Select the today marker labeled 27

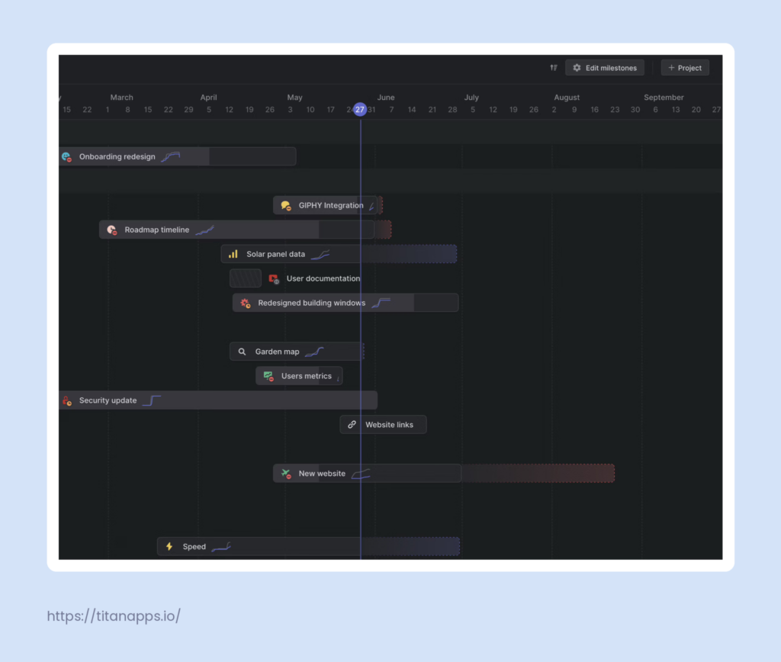(x=360, y=110)
